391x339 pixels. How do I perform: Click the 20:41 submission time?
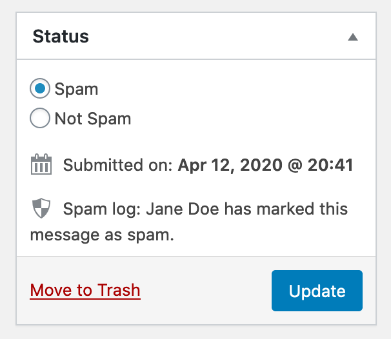(330, 165)
